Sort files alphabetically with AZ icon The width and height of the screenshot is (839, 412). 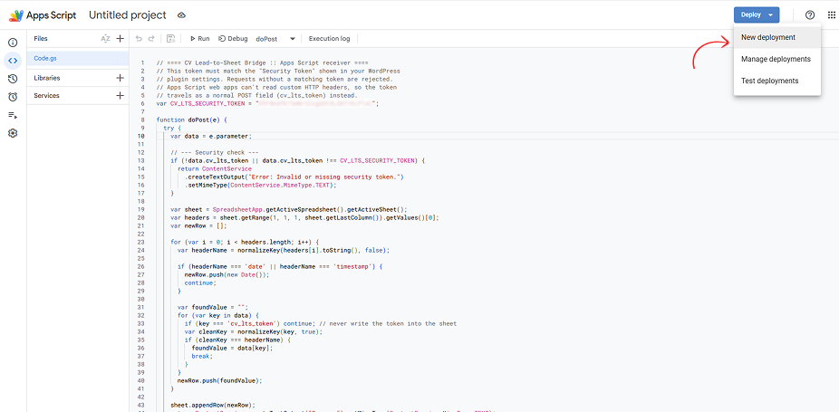tap(105, 39)
